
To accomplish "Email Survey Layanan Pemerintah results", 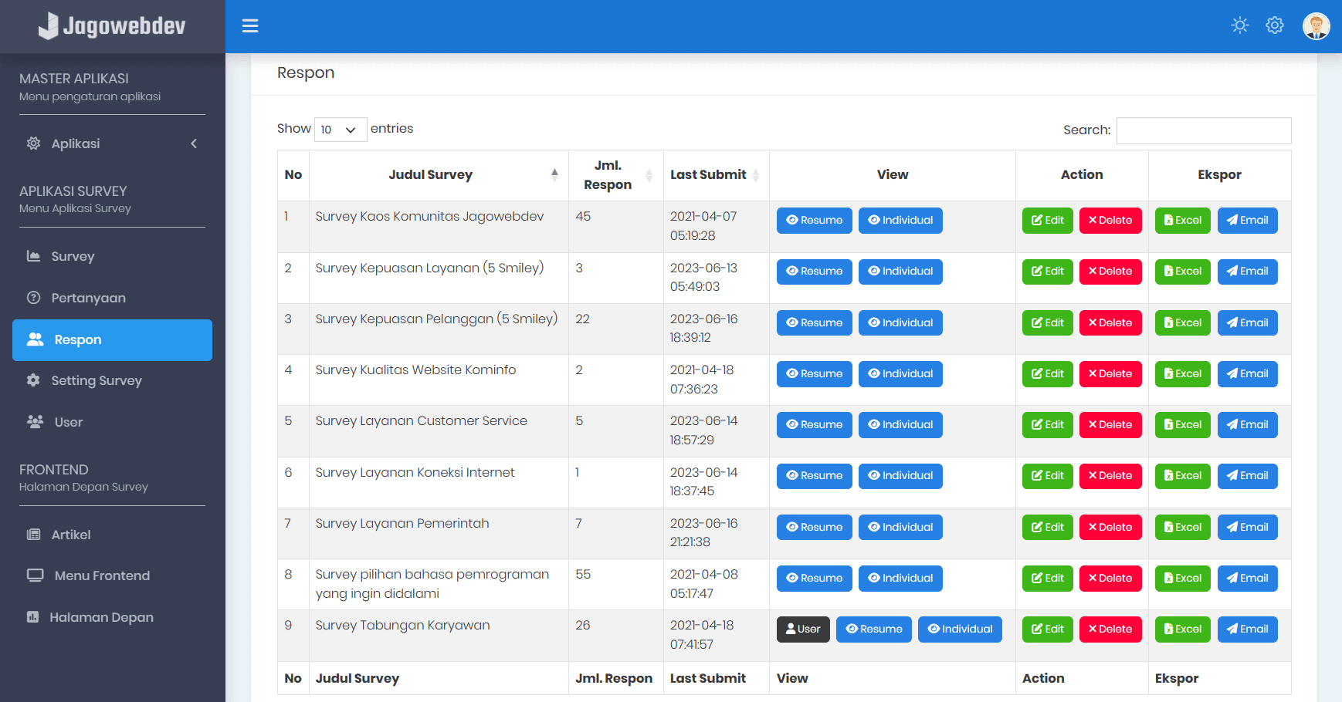I will coord(1248,528).
